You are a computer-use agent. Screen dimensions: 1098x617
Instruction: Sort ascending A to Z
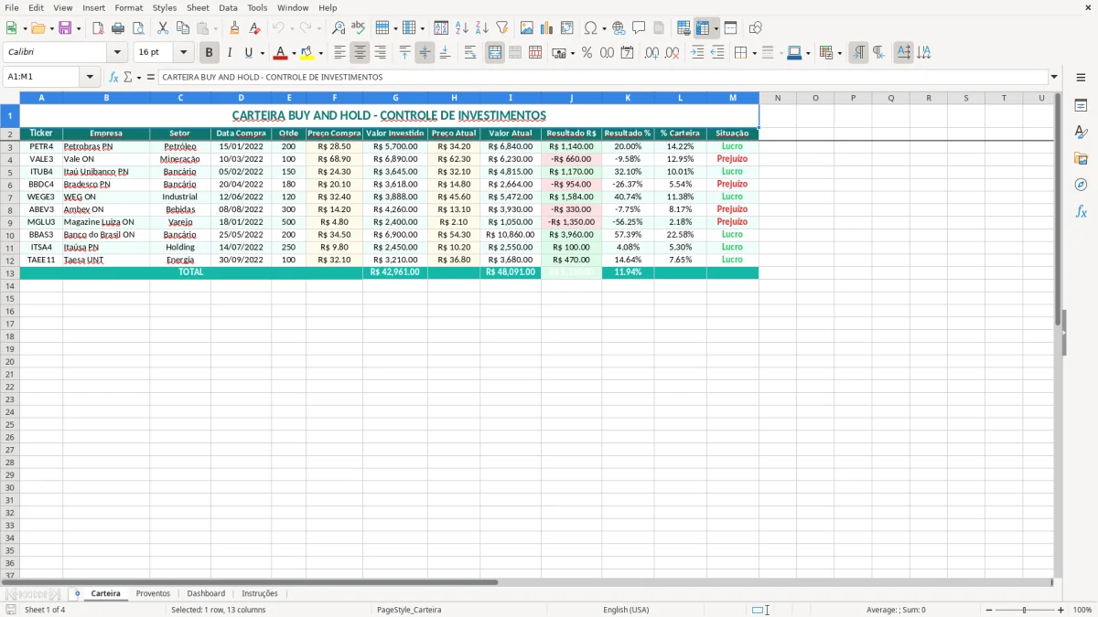[461, 28]
